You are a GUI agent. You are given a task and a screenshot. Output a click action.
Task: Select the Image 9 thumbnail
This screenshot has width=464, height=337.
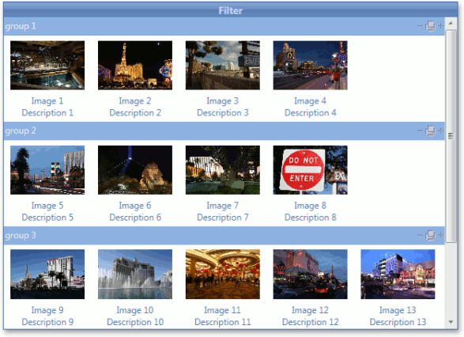pyautogui.click(x=47, y=275)
